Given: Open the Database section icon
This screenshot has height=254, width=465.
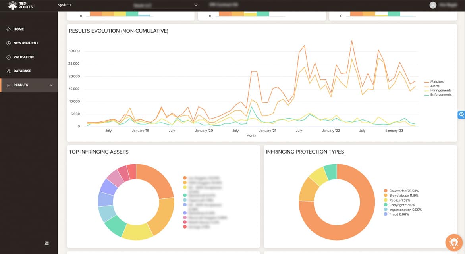Looking at the screenshot, I should coord(8,71).
